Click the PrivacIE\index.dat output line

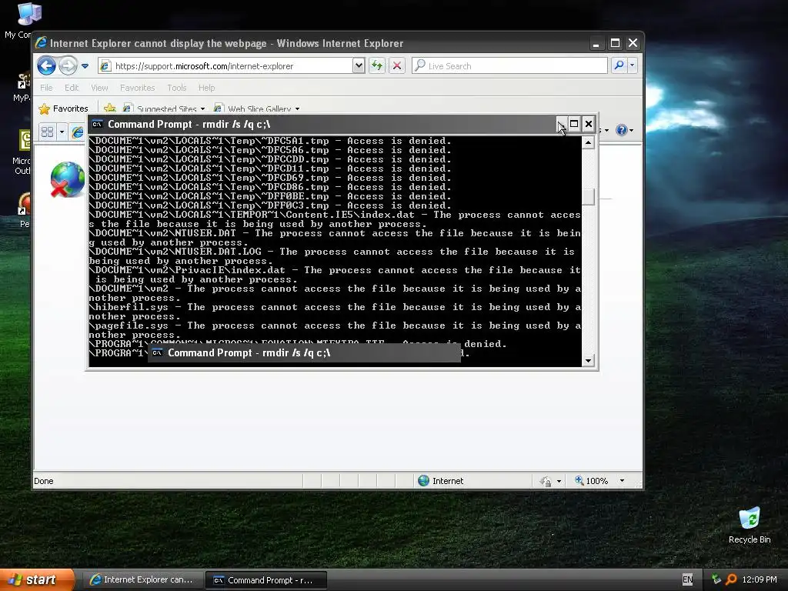[335, 275]
